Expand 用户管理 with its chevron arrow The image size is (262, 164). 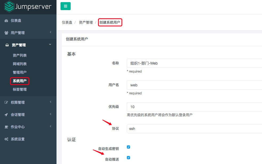coord(50,32)
